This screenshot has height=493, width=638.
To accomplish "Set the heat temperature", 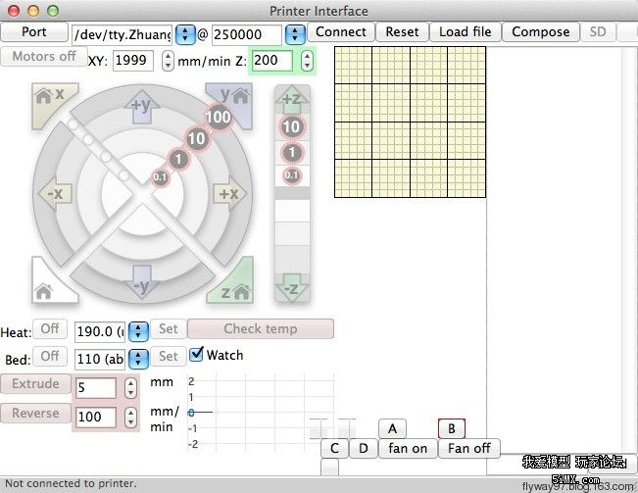I will (169, 328).
